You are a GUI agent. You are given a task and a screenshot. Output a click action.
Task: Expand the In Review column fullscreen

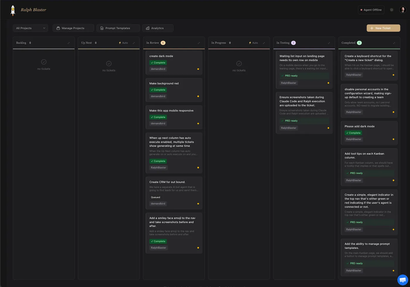(199, 42)
